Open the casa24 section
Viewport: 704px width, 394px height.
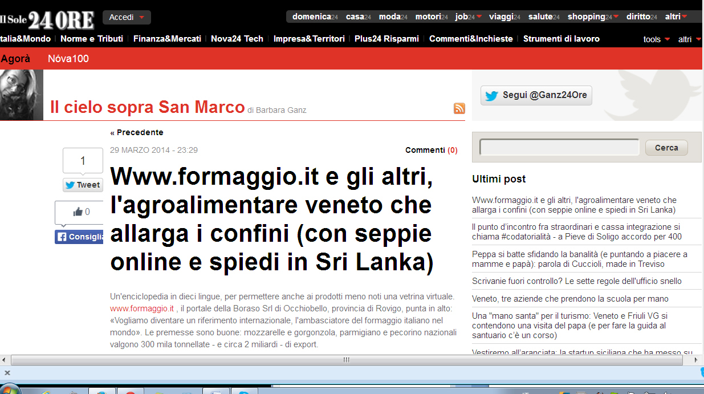359,17
